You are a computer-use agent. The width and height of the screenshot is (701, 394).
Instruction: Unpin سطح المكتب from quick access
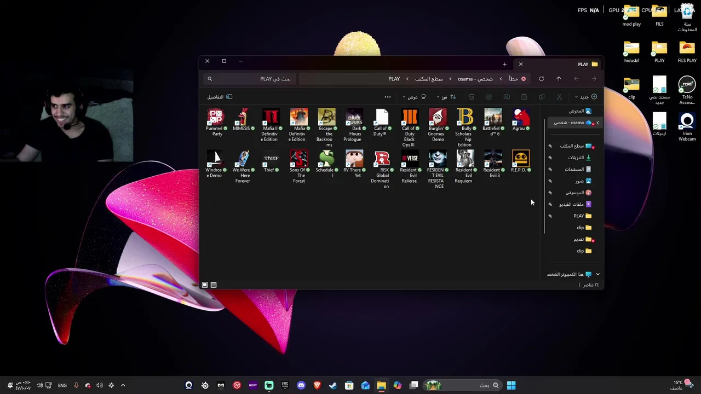(x=550, y=146)
